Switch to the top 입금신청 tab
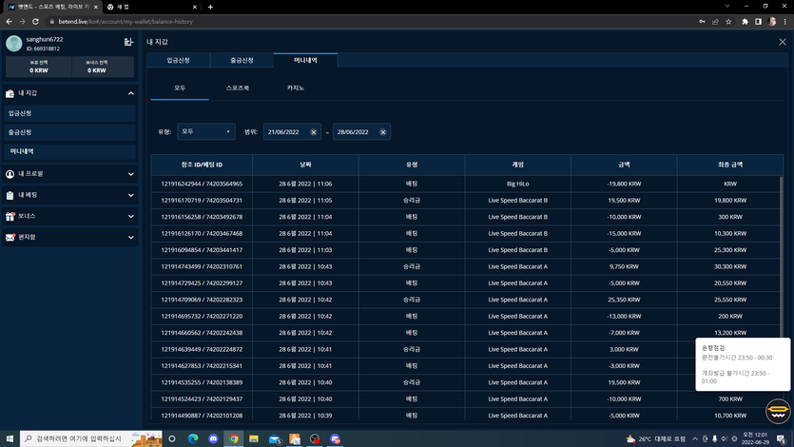Image resolution: width=794 pixels, height=447 pixels. pos(178,60)
